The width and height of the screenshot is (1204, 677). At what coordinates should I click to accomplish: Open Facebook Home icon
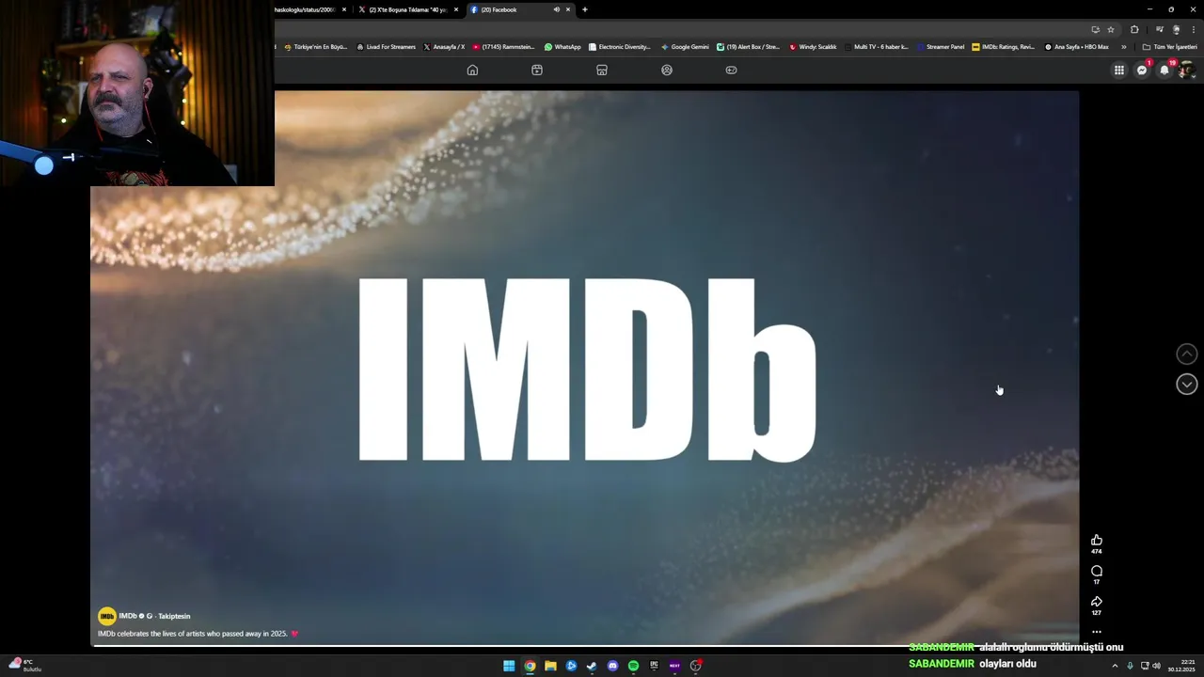click(472, 70)
